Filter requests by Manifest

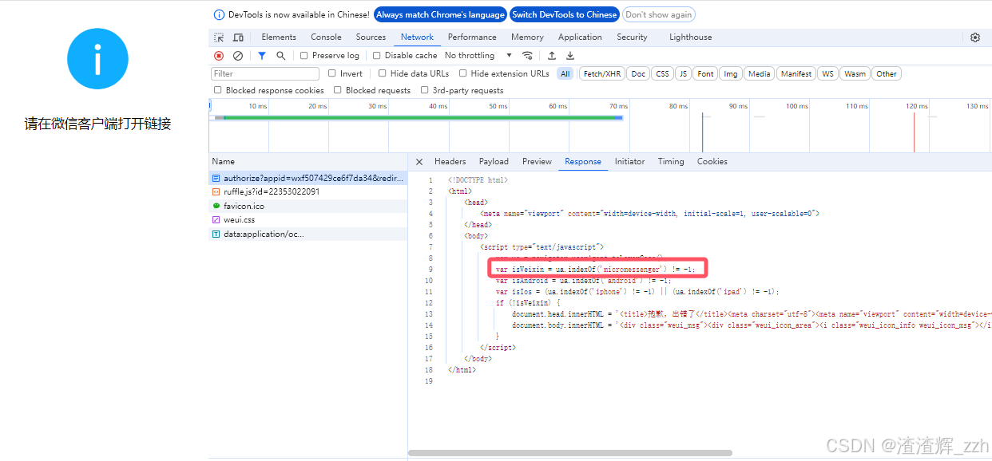pos(796,73)
